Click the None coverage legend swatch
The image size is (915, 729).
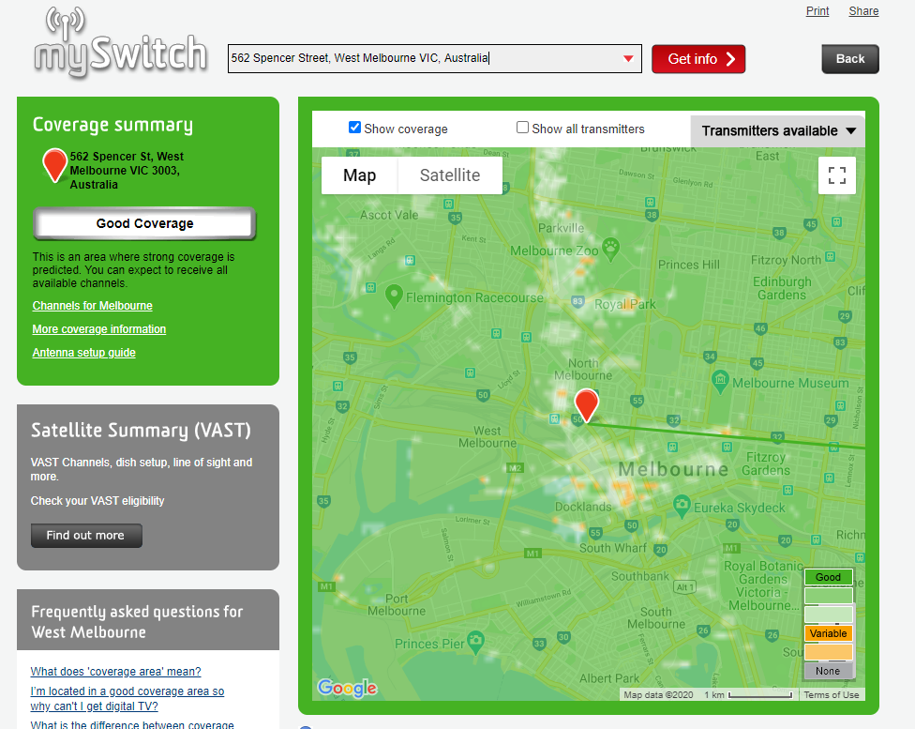[828, 671]
